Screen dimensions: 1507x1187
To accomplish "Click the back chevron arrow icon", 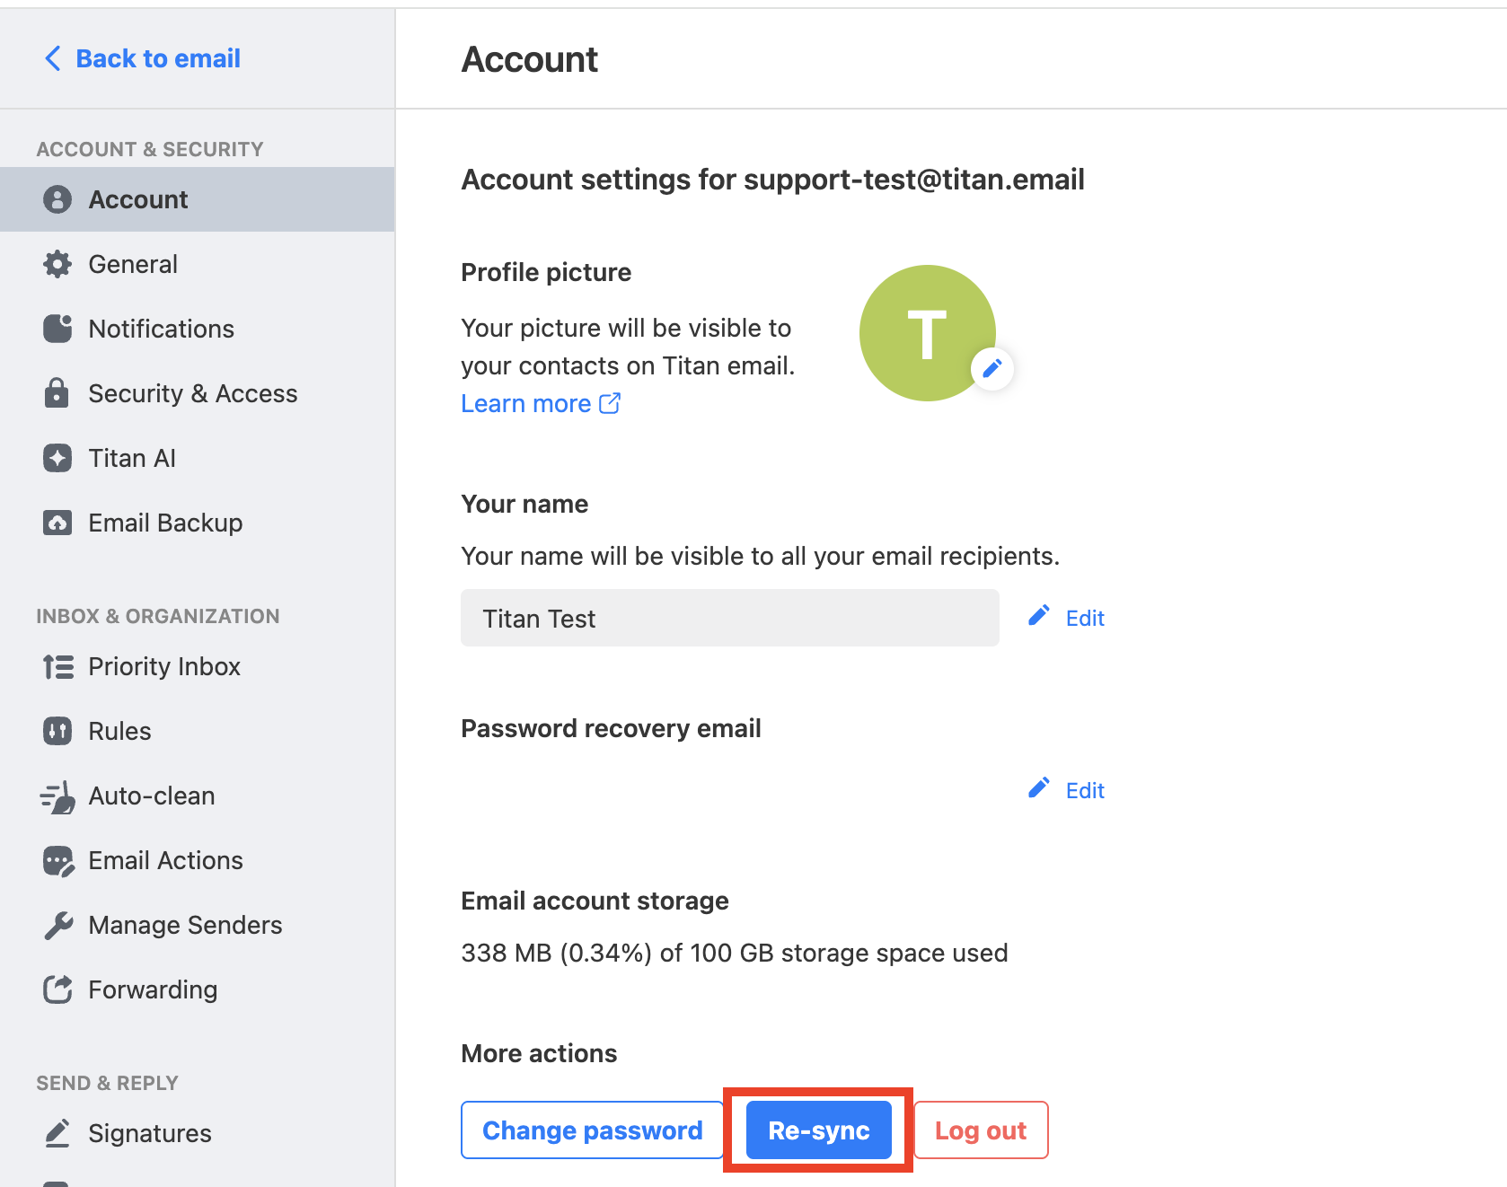I will (53, 58).
